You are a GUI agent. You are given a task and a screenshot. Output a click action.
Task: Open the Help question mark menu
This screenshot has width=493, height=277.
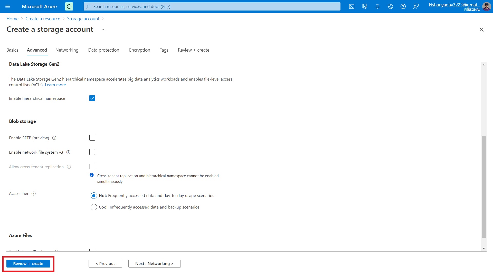click(x=403, y=6)
